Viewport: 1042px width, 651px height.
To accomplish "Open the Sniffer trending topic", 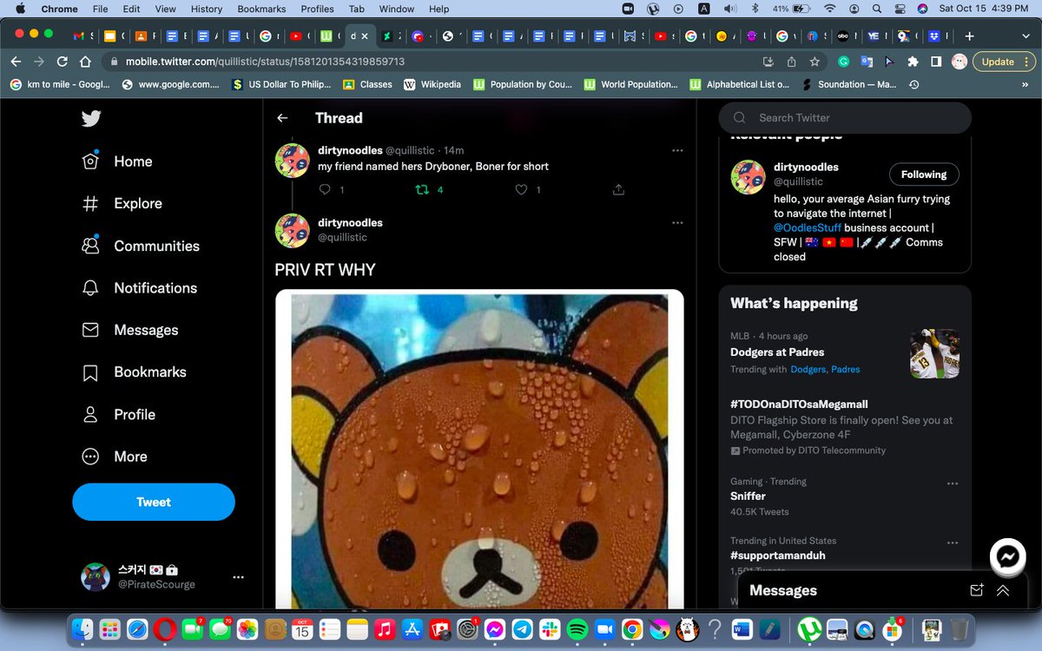I will (748, 496).
